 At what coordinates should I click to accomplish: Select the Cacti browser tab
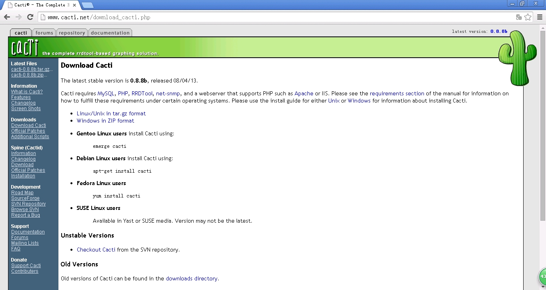42,5
